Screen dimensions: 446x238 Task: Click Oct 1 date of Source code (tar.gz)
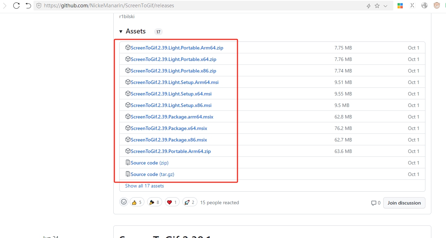coord(414,174)
